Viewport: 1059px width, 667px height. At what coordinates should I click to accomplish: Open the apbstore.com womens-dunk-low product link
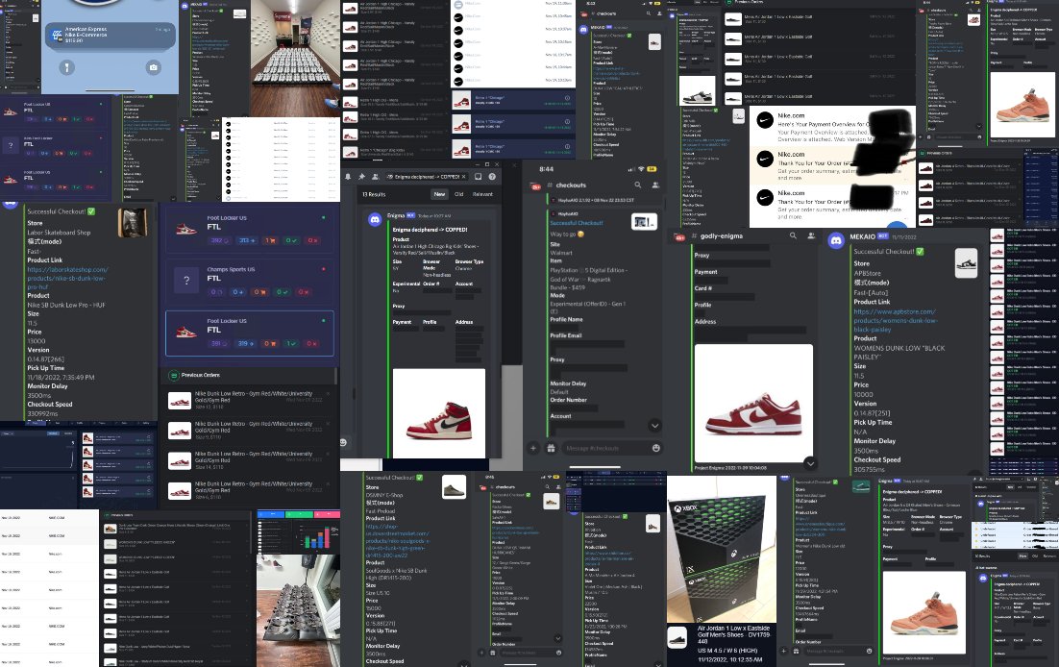pyautogui.click(x=895, y=320)
